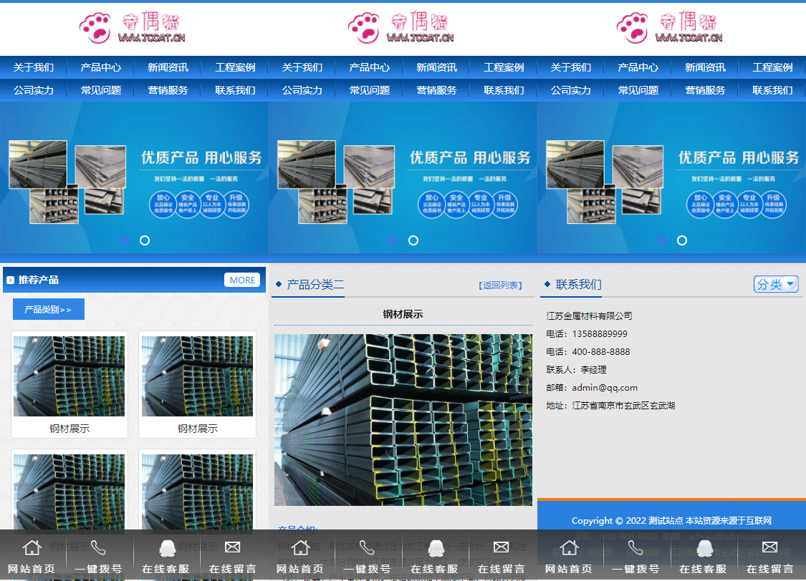Open 公司实力 in the 推荐产品 page menu

click(34, 90)
